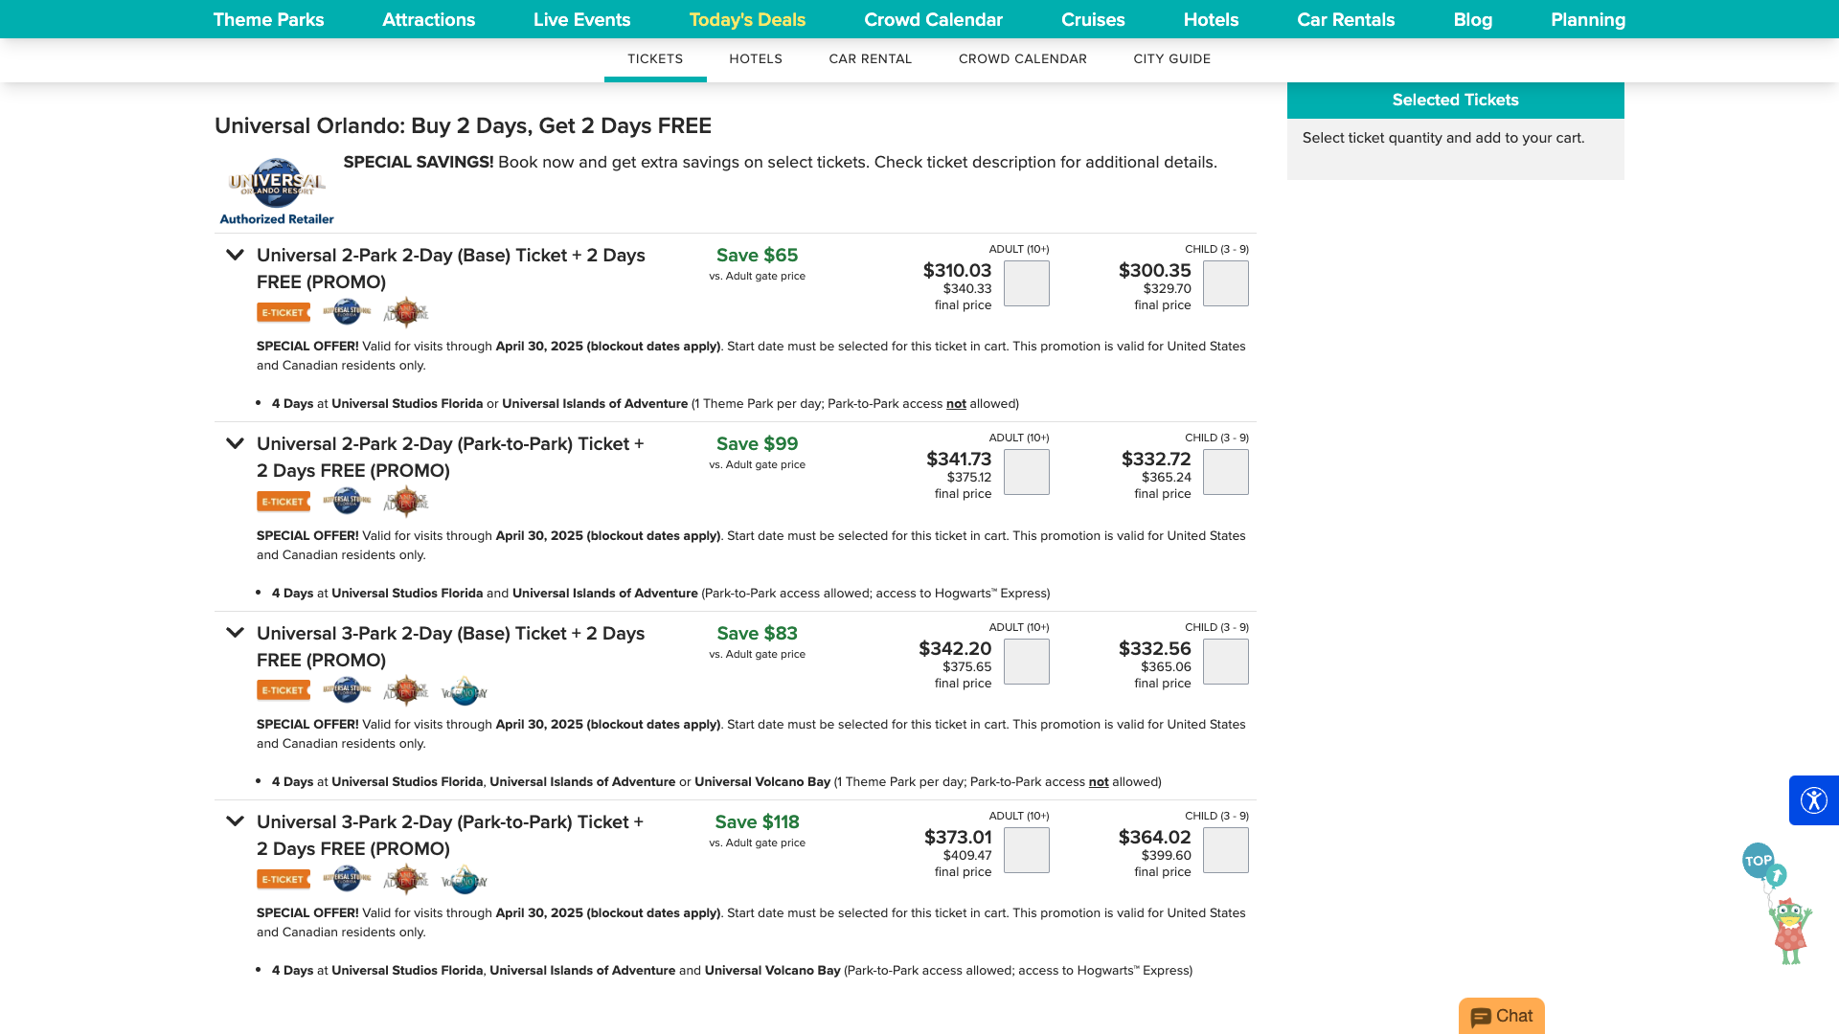Go to the Blog

tap(1472, 19)
